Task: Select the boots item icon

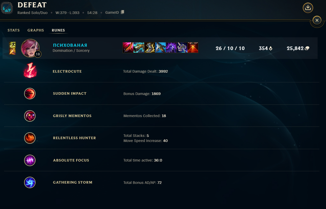Action: [150, 47]
